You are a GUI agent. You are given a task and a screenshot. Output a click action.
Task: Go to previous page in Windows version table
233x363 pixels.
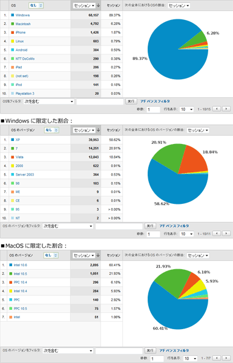(x=217, y=234)
